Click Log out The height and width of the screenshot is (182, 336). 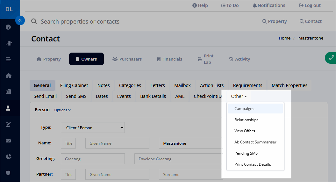point(310,5)
